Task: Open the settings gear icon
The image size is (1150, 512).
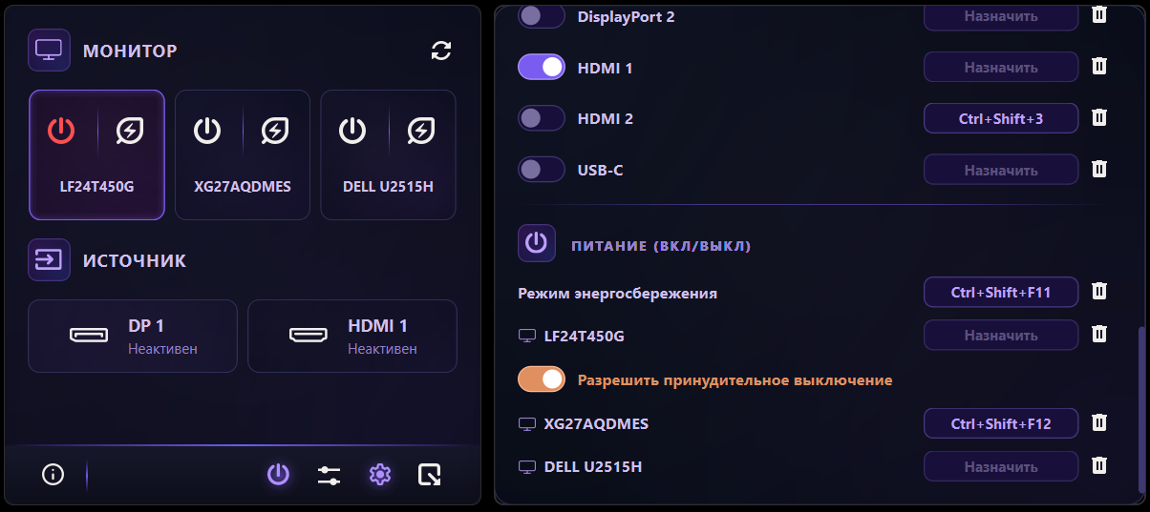Action: (x=380, y=474)
